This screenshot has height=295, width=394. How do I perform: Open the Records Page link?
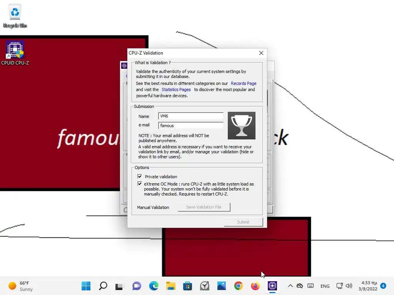(244, 83)
